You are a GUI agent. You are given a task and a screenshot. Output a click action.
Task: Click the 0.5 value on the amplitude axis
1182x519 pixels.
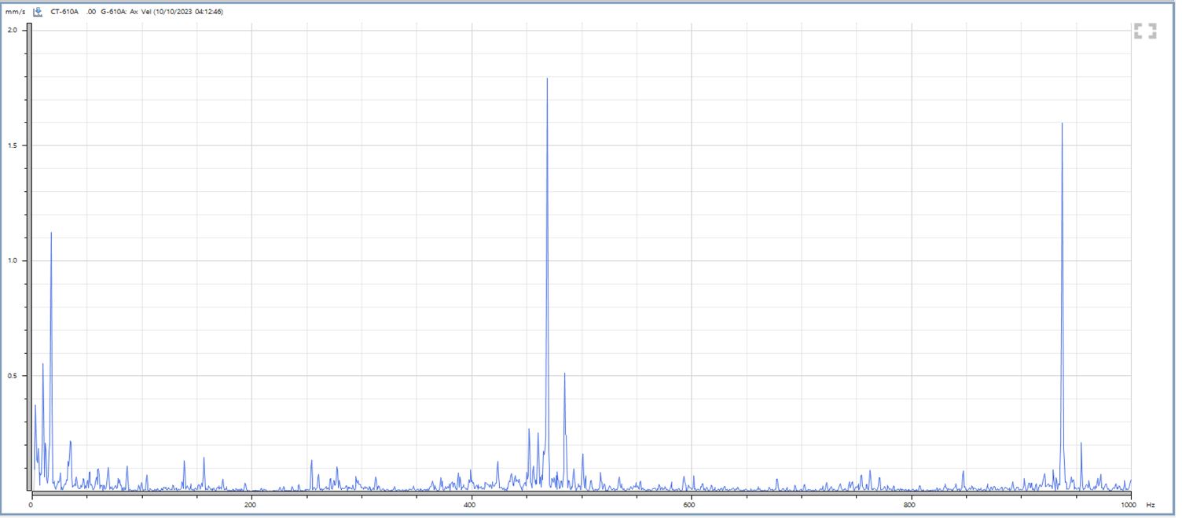(13, 376)
